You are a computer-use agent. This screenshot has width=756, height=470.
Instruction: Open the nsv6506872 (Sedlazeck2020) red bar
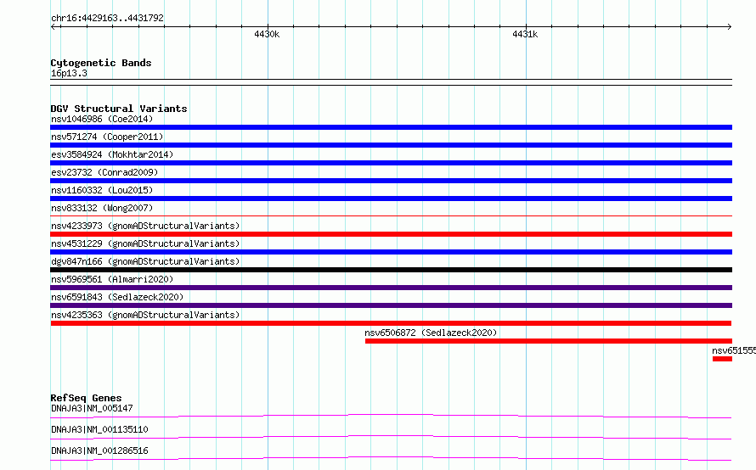click(x=549, y=341)
